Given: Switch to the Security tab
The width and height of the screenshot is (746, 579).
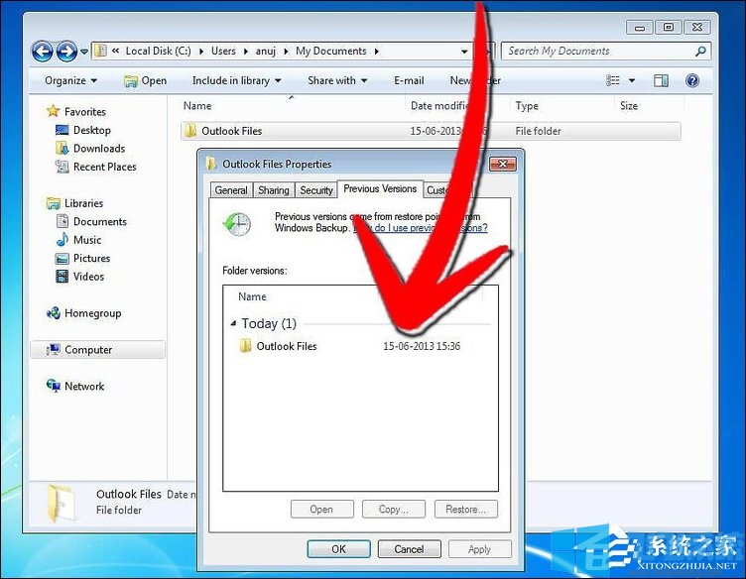Looking at the screenshot, I should click(315, 190).
